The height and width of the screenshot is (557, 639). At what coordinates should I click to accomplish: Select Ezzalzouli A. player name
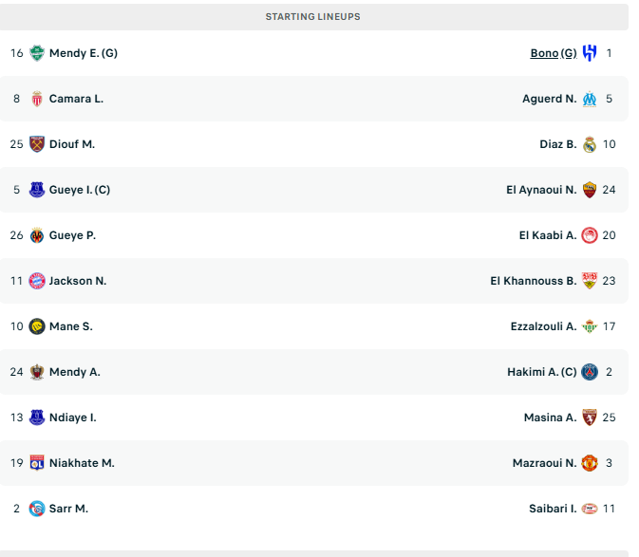(543, 326)
